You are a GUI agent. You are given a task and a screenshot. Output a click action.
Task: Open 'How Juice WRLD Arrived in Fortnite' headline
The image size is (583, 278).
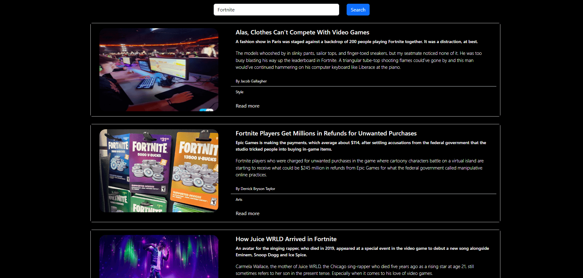point(286,239)
